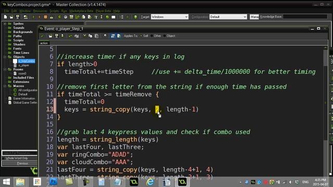
Task: Select the Shaders folder
Action: pos(19,45)
